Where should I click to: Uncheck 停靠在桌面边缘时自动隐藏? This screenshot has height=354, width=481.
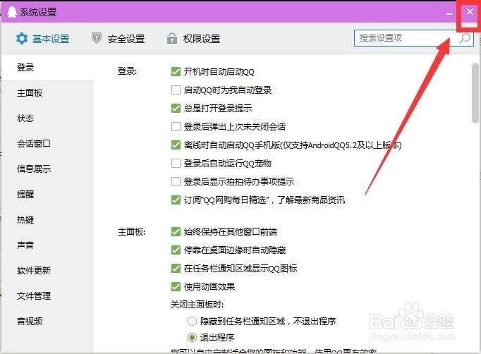176,250
